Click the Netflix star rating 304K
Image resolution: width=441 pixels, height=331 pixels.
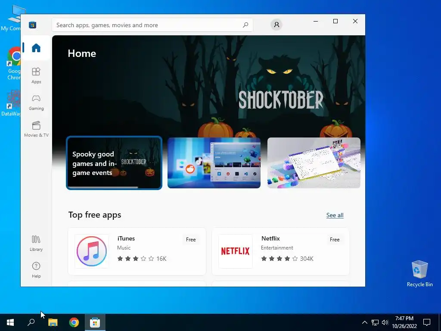pos(287,259)
